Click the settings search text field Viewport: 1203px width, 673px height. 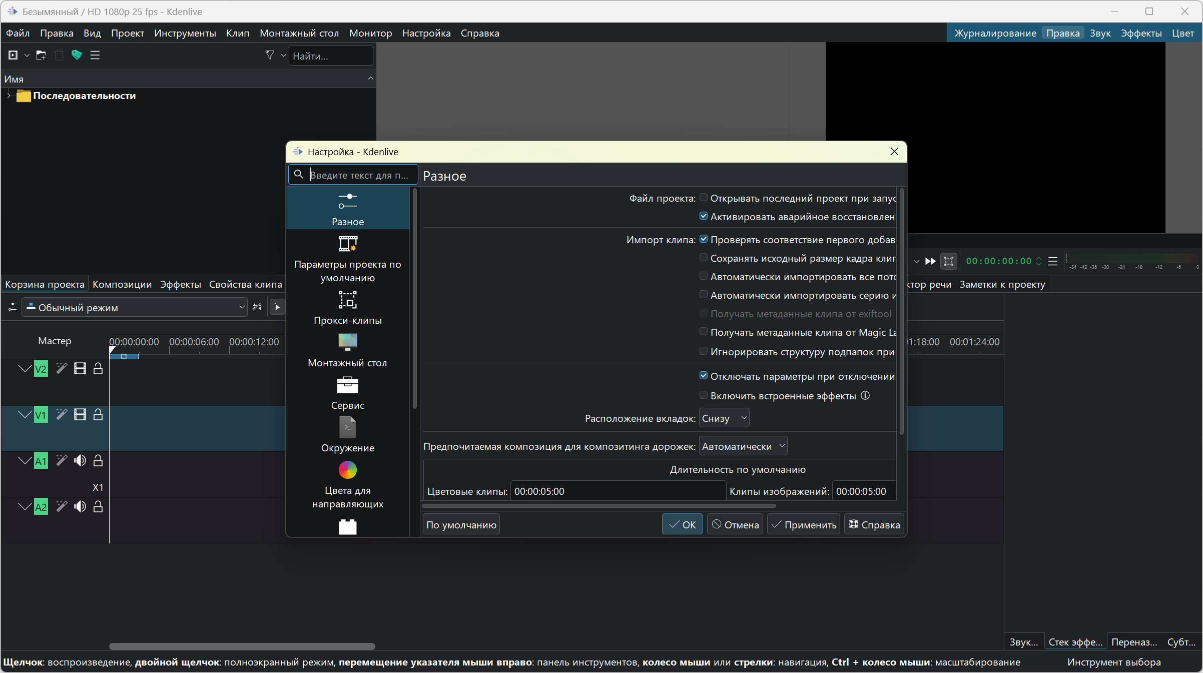pyautogui.click(x=353, y=175)
